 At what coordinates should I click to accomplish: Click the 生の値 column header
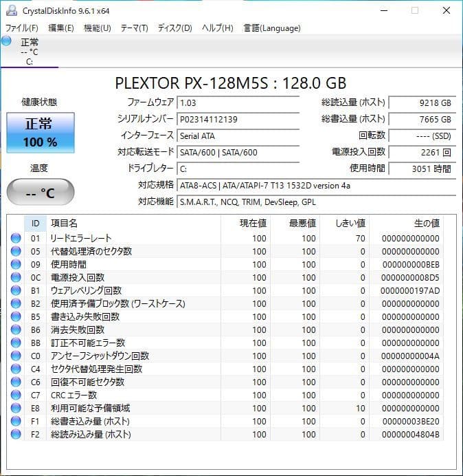406,224
